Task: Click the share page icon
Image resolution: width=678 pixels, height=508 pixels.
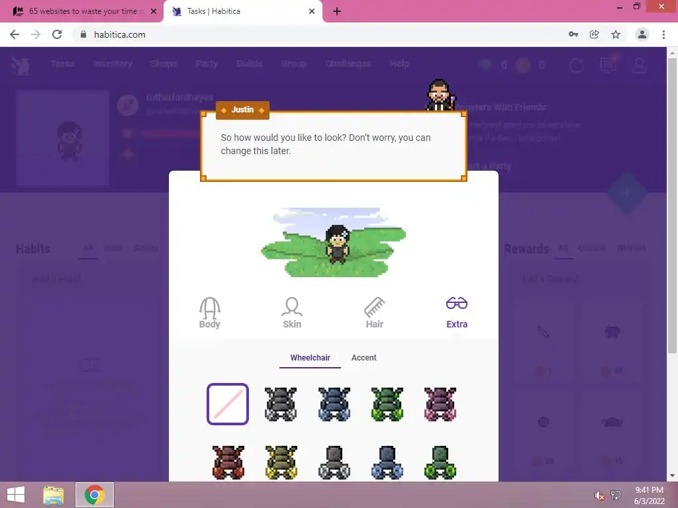Action: click(594, 34)
